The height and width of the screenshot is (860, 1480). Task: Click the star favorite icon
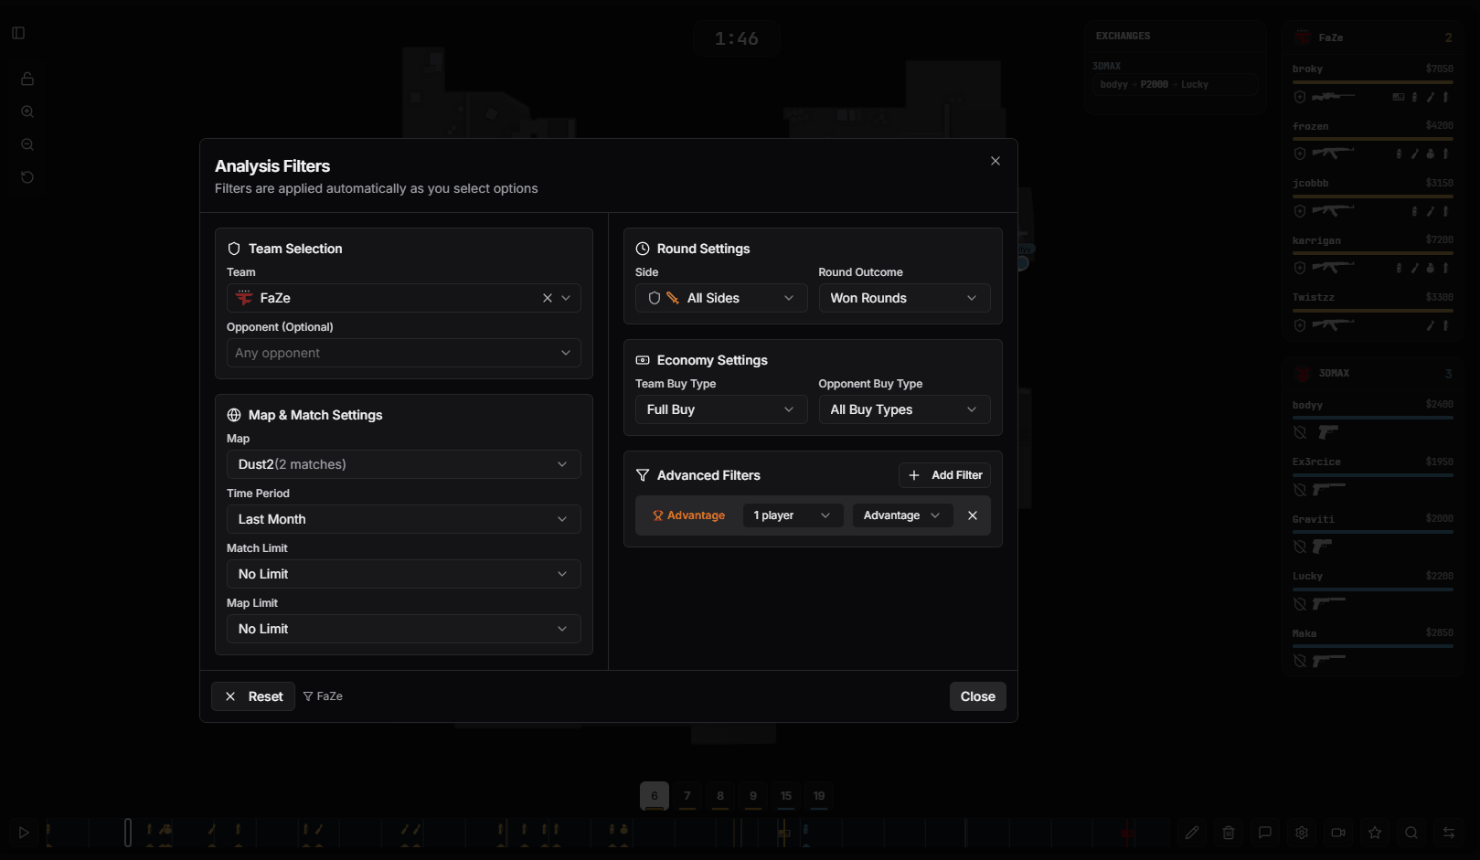[x=1375, y=833]
